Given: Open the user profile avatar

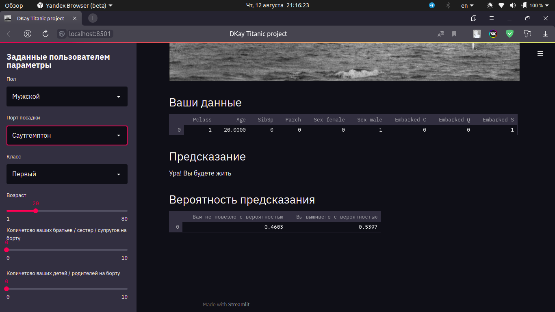Looking at the screenshot, I should 477,34.
